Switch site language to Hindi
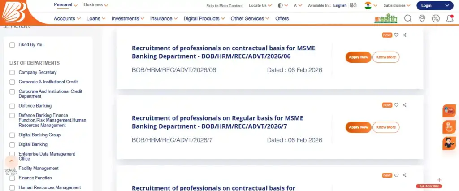 click(x=353, y=6)
